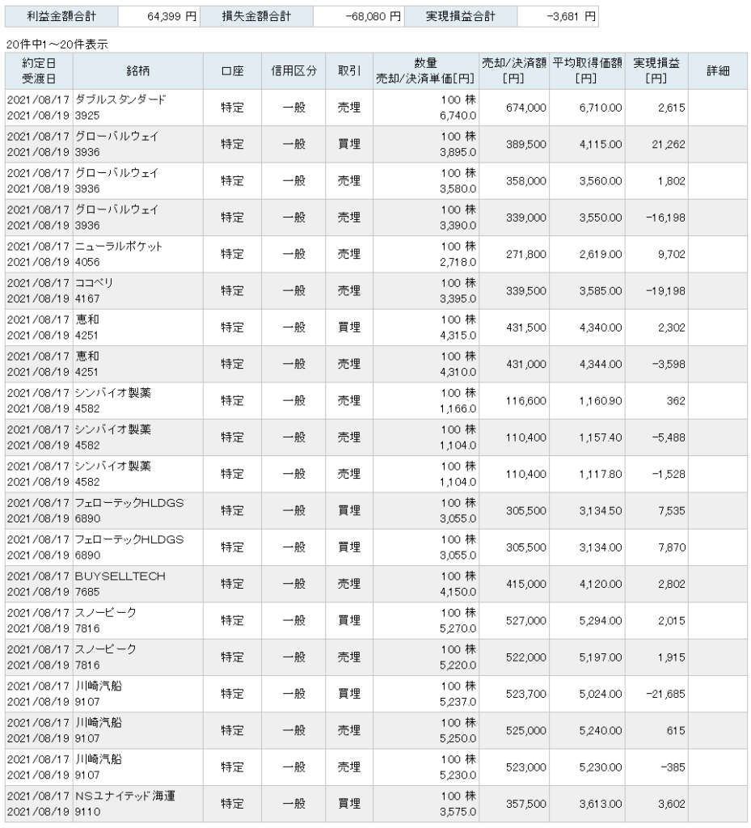Click the 平均取得価額 column header

[587, 71]
